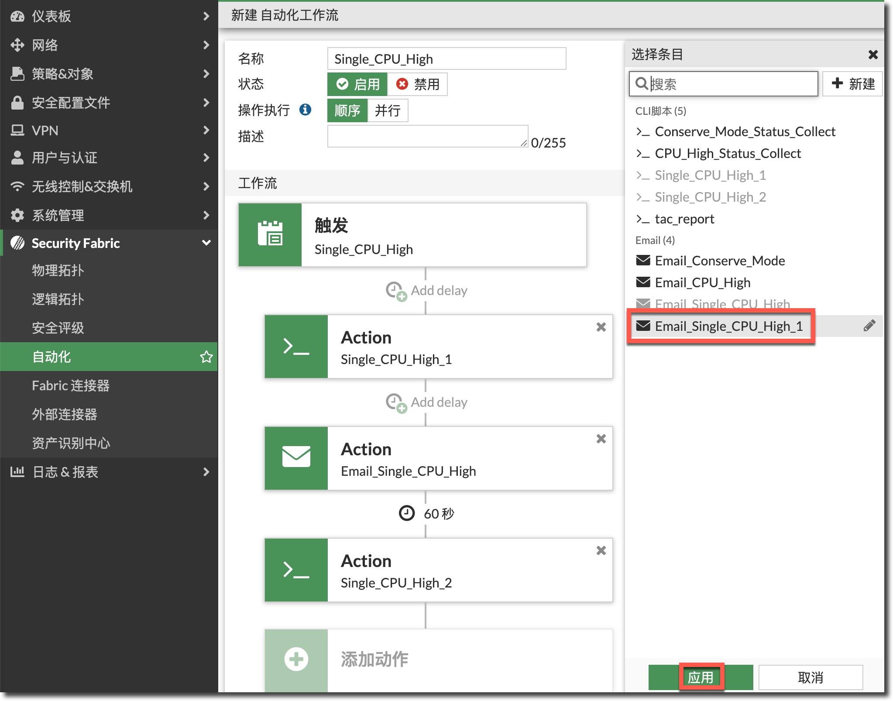Image resolution: width=893 pixels, height=701 pixels.
Task: Open the 安全评级 menu item
Action: (x=58, y=328)
